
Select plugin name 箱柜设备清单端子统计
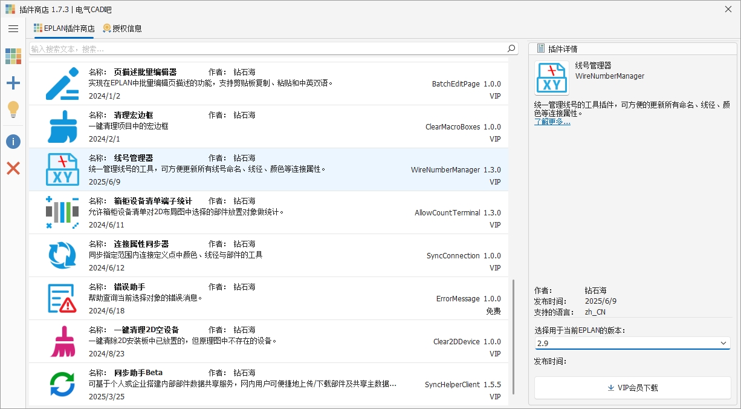(x=153, y=201)
